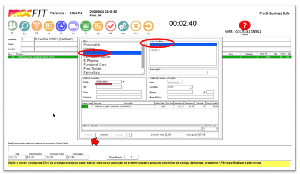
Task: Open the gears settings icon F10
Action: (x=123, y=26)
